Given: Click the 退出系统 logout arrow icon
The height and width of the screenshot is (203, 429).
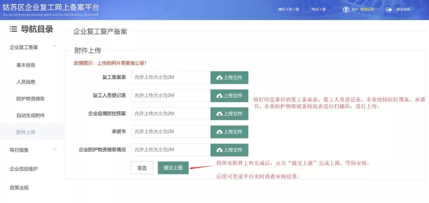Looking at the screenshot, I should point(389,10).
